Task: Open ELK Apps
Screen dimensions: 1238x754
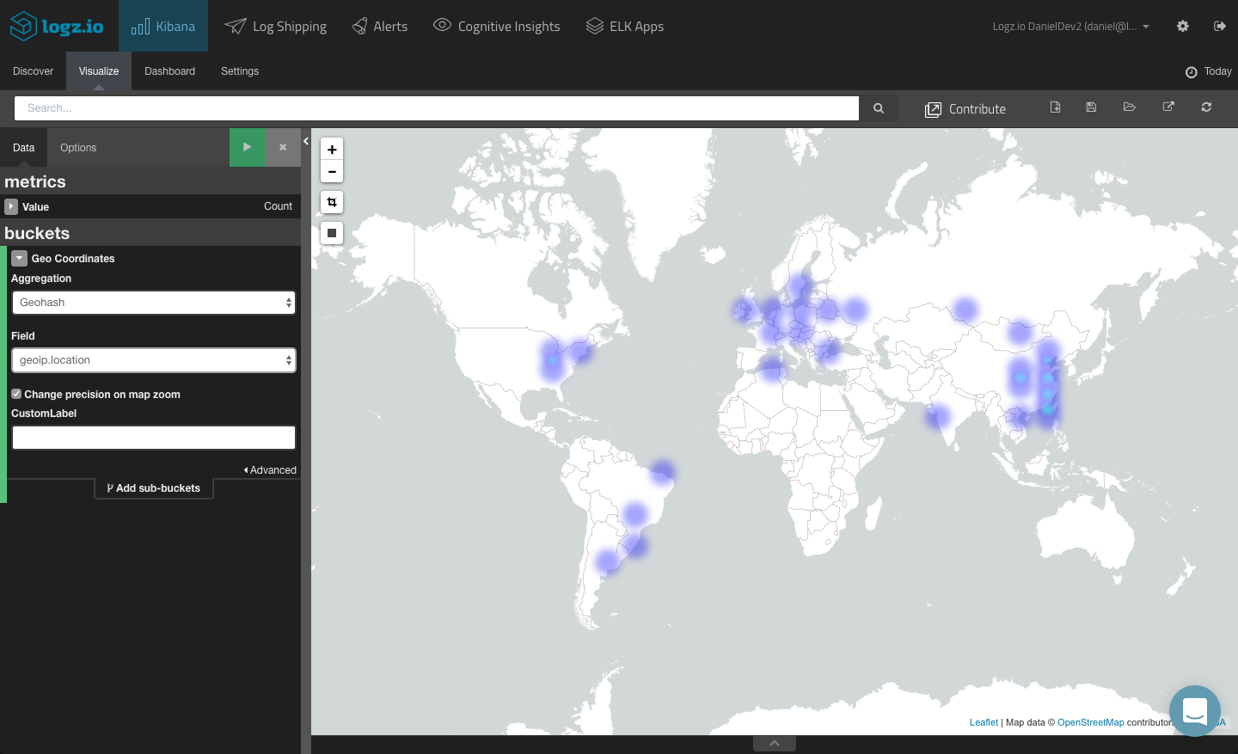Action: pyautogui.click(x=625, y=26)
